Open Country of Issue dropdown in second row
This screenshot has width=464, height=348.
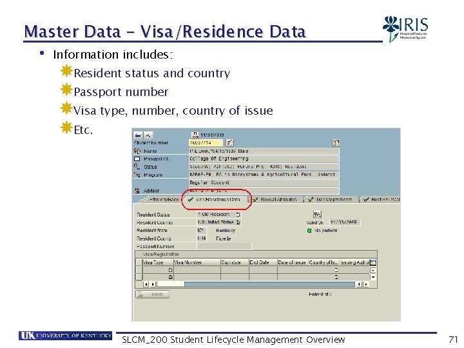point(336,277)
